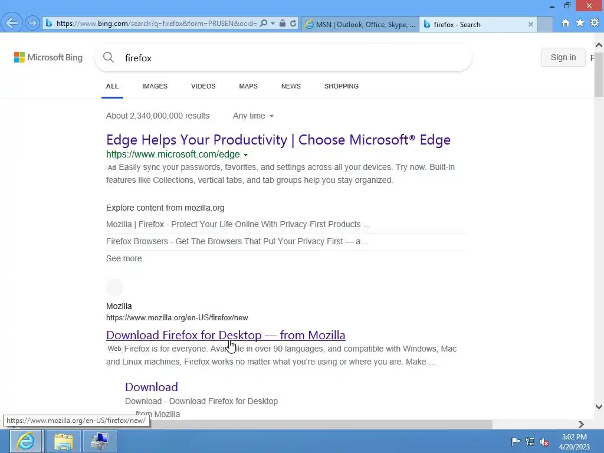604x453 pixels.
Task: Click the Explore content from mozilla.org heading
Action: coord(165,208)
